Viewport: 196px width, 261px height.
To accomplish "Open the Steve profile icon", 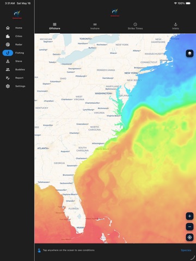I will (x=8, y=61).
